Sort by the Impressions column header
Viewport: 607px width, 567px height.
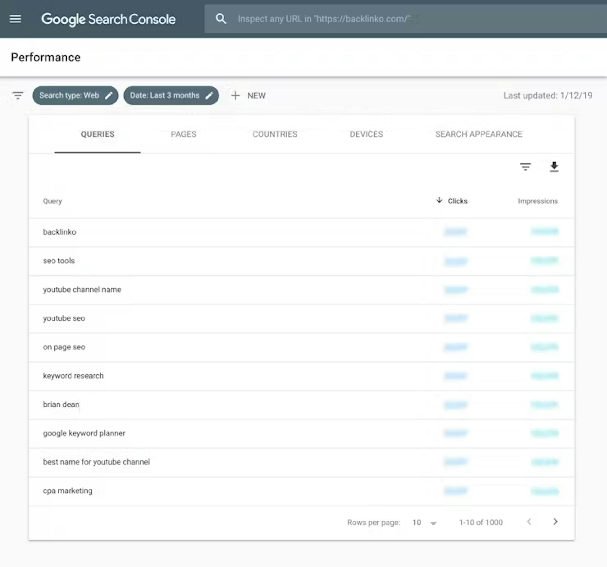point(537,201)
